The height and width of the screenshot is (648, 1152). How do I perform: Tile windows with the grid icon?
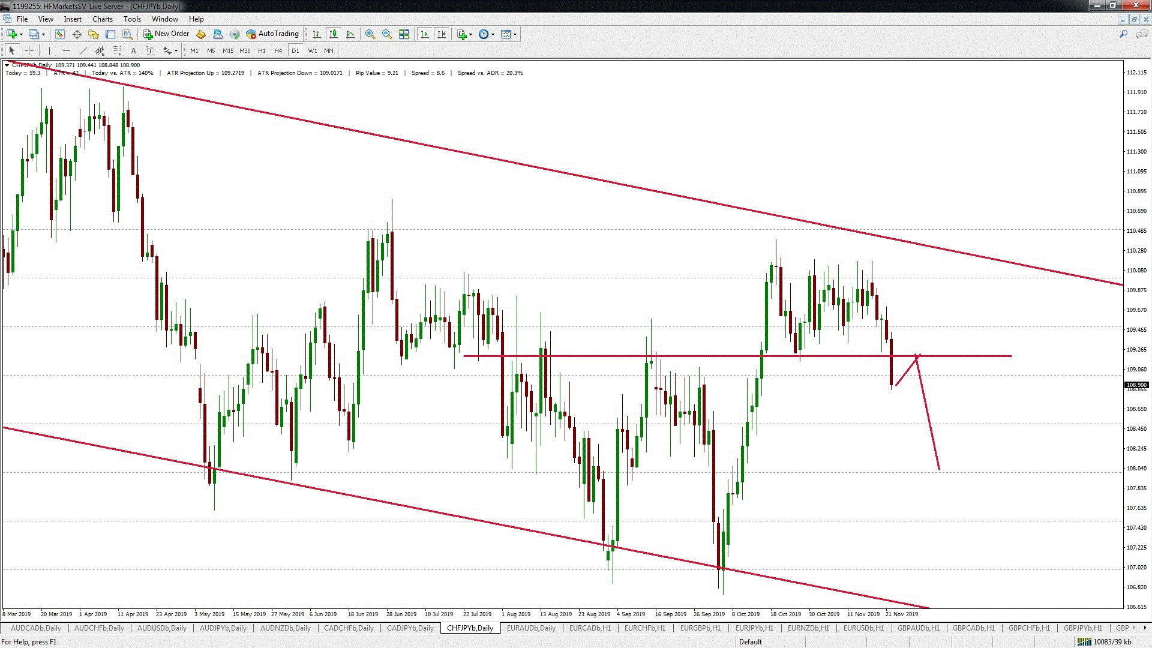point(404,34)
